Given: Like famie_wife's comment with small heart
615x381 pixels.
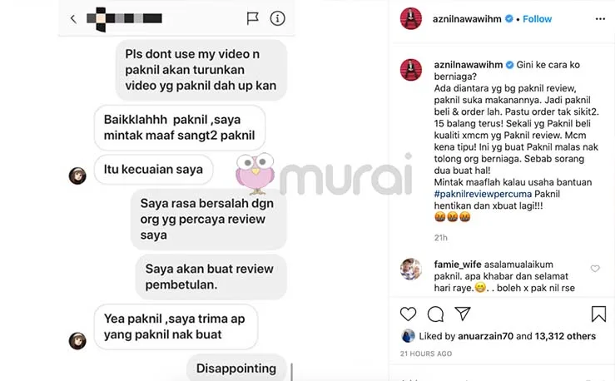Looking at the screenshot, I should (x=595, y=269).
